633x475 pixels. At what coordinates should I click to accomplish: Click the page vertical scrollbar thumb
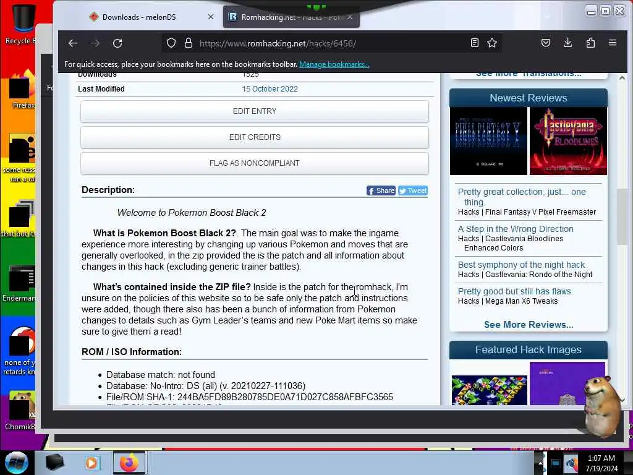622,216
